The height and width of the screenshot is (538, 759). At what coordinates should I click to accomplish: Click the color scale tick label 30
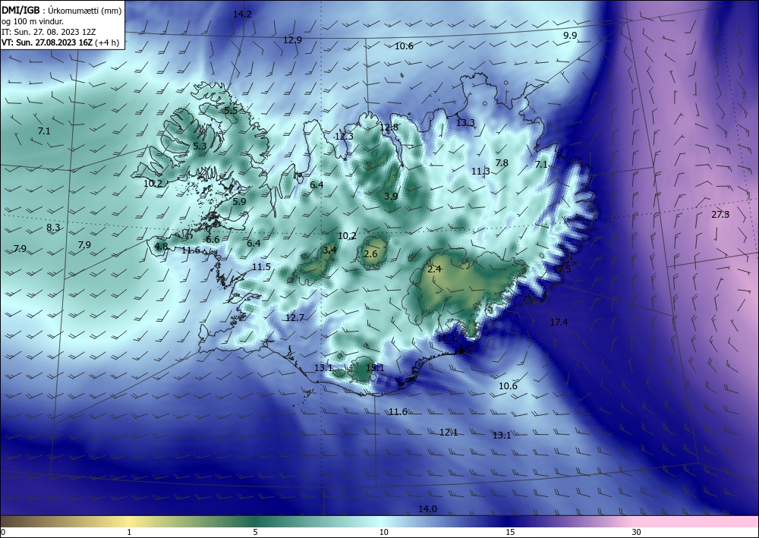point(637,532)
